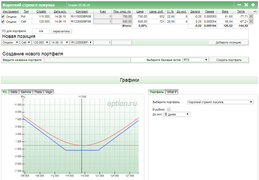Click contract cell RI115000BR8B

(x=81, y=16)
